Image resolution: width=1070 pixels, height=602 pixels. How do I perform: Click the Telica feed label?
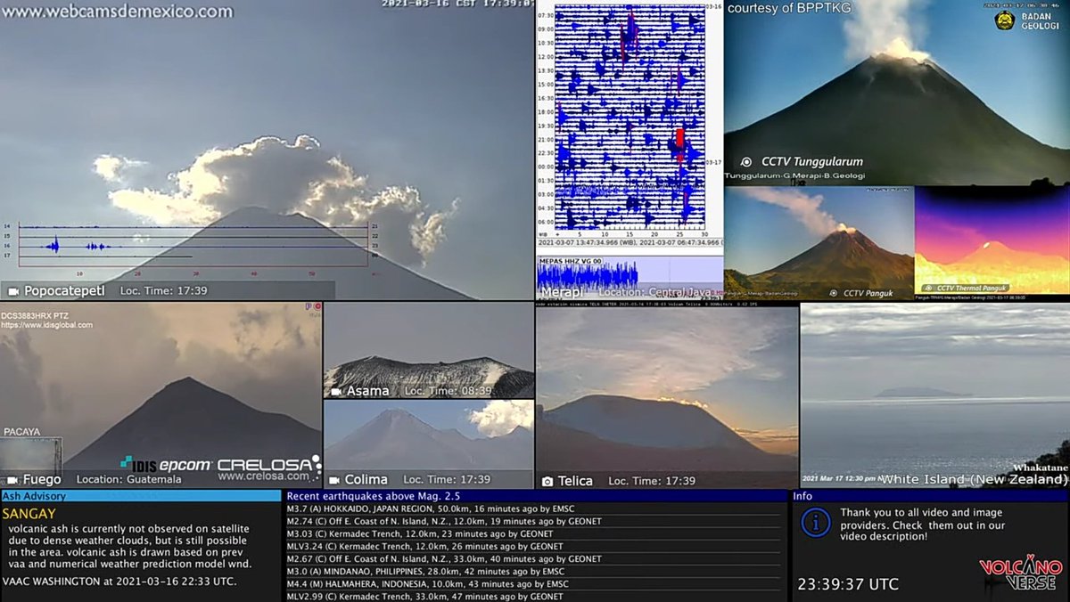click(575, 482)
